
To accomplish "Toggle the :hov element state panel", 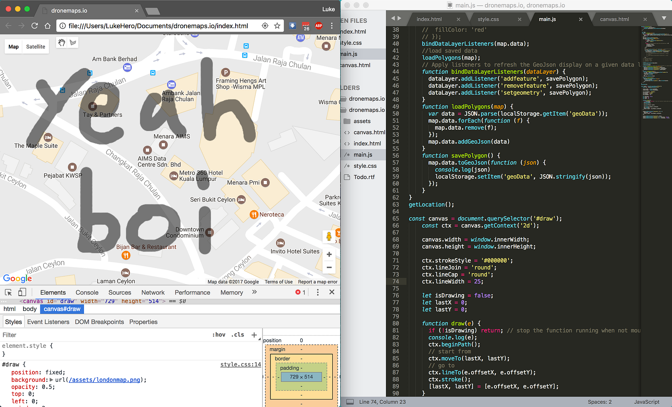I will 219,334.
